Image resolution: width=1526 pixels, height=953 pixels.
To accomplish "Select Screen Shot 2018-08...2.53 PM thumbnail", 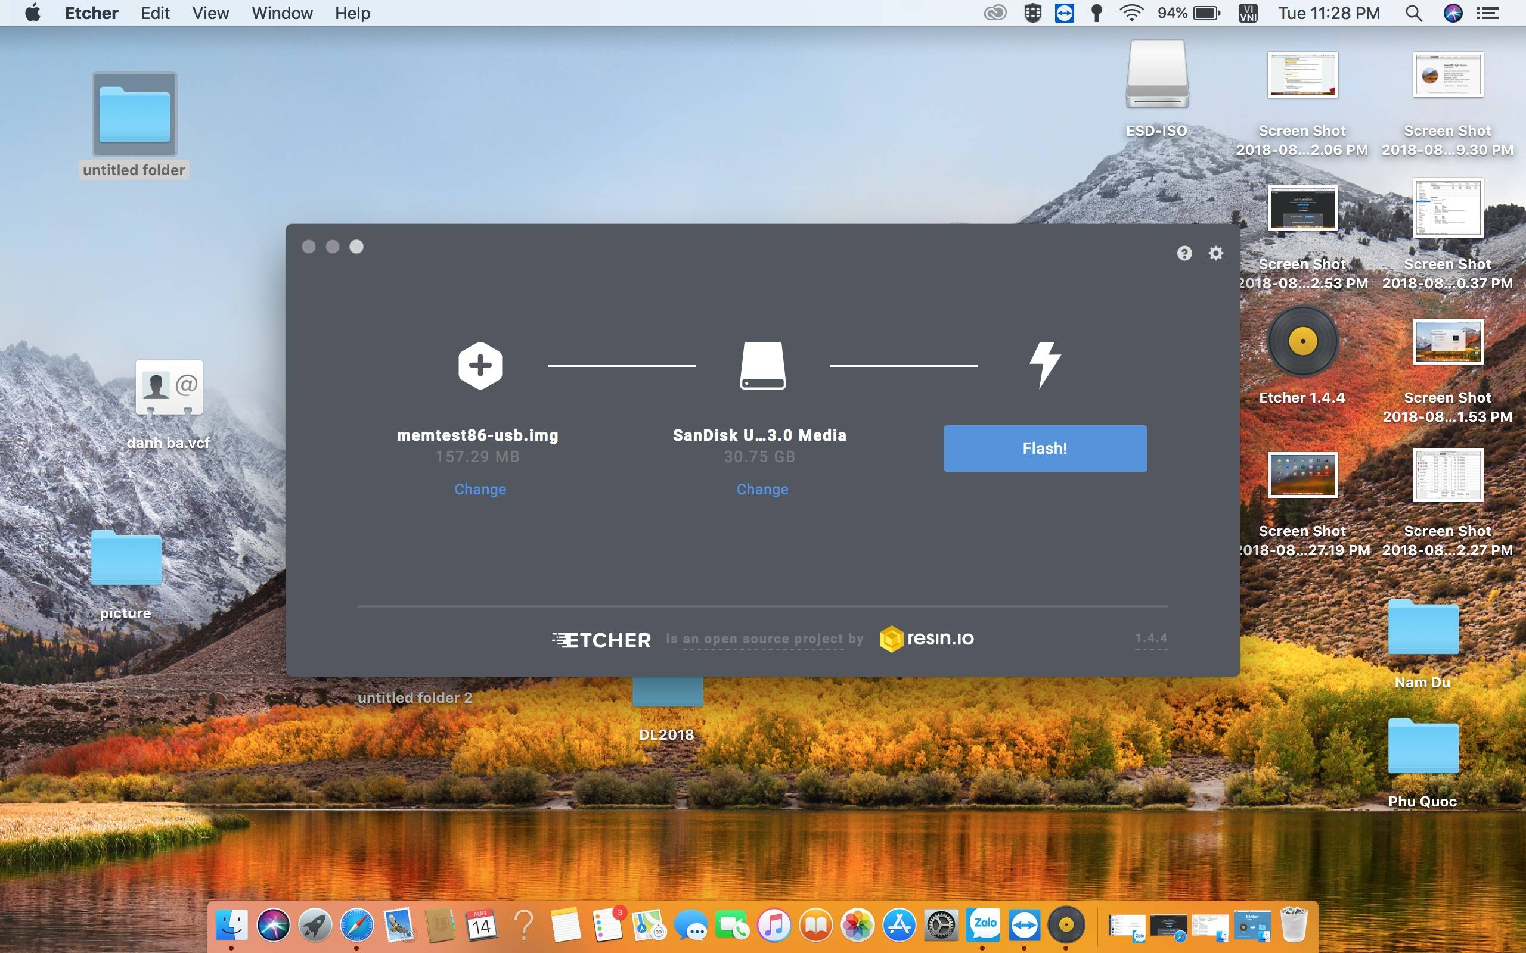I will (1303, 208).
